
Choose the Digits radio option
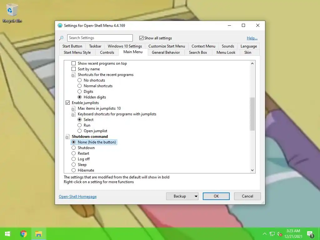pyautogui.click(x=80, y=92)
